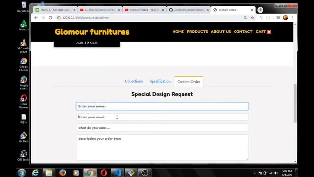Open the media control toolbar icon
The image size is (314, 177).
pos(278,18)
